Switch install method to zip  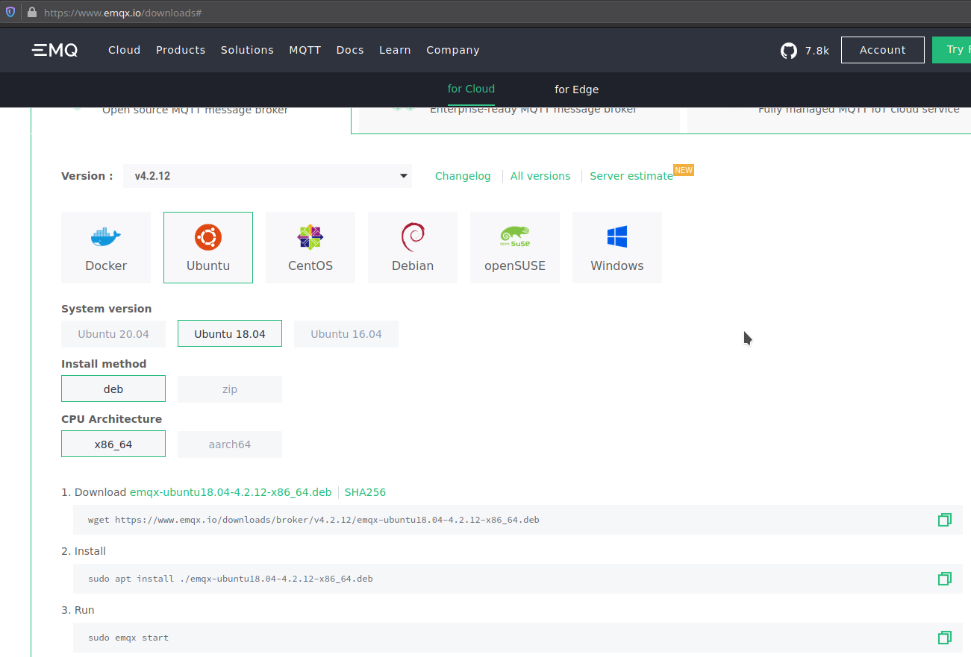[x=229, y=389]
